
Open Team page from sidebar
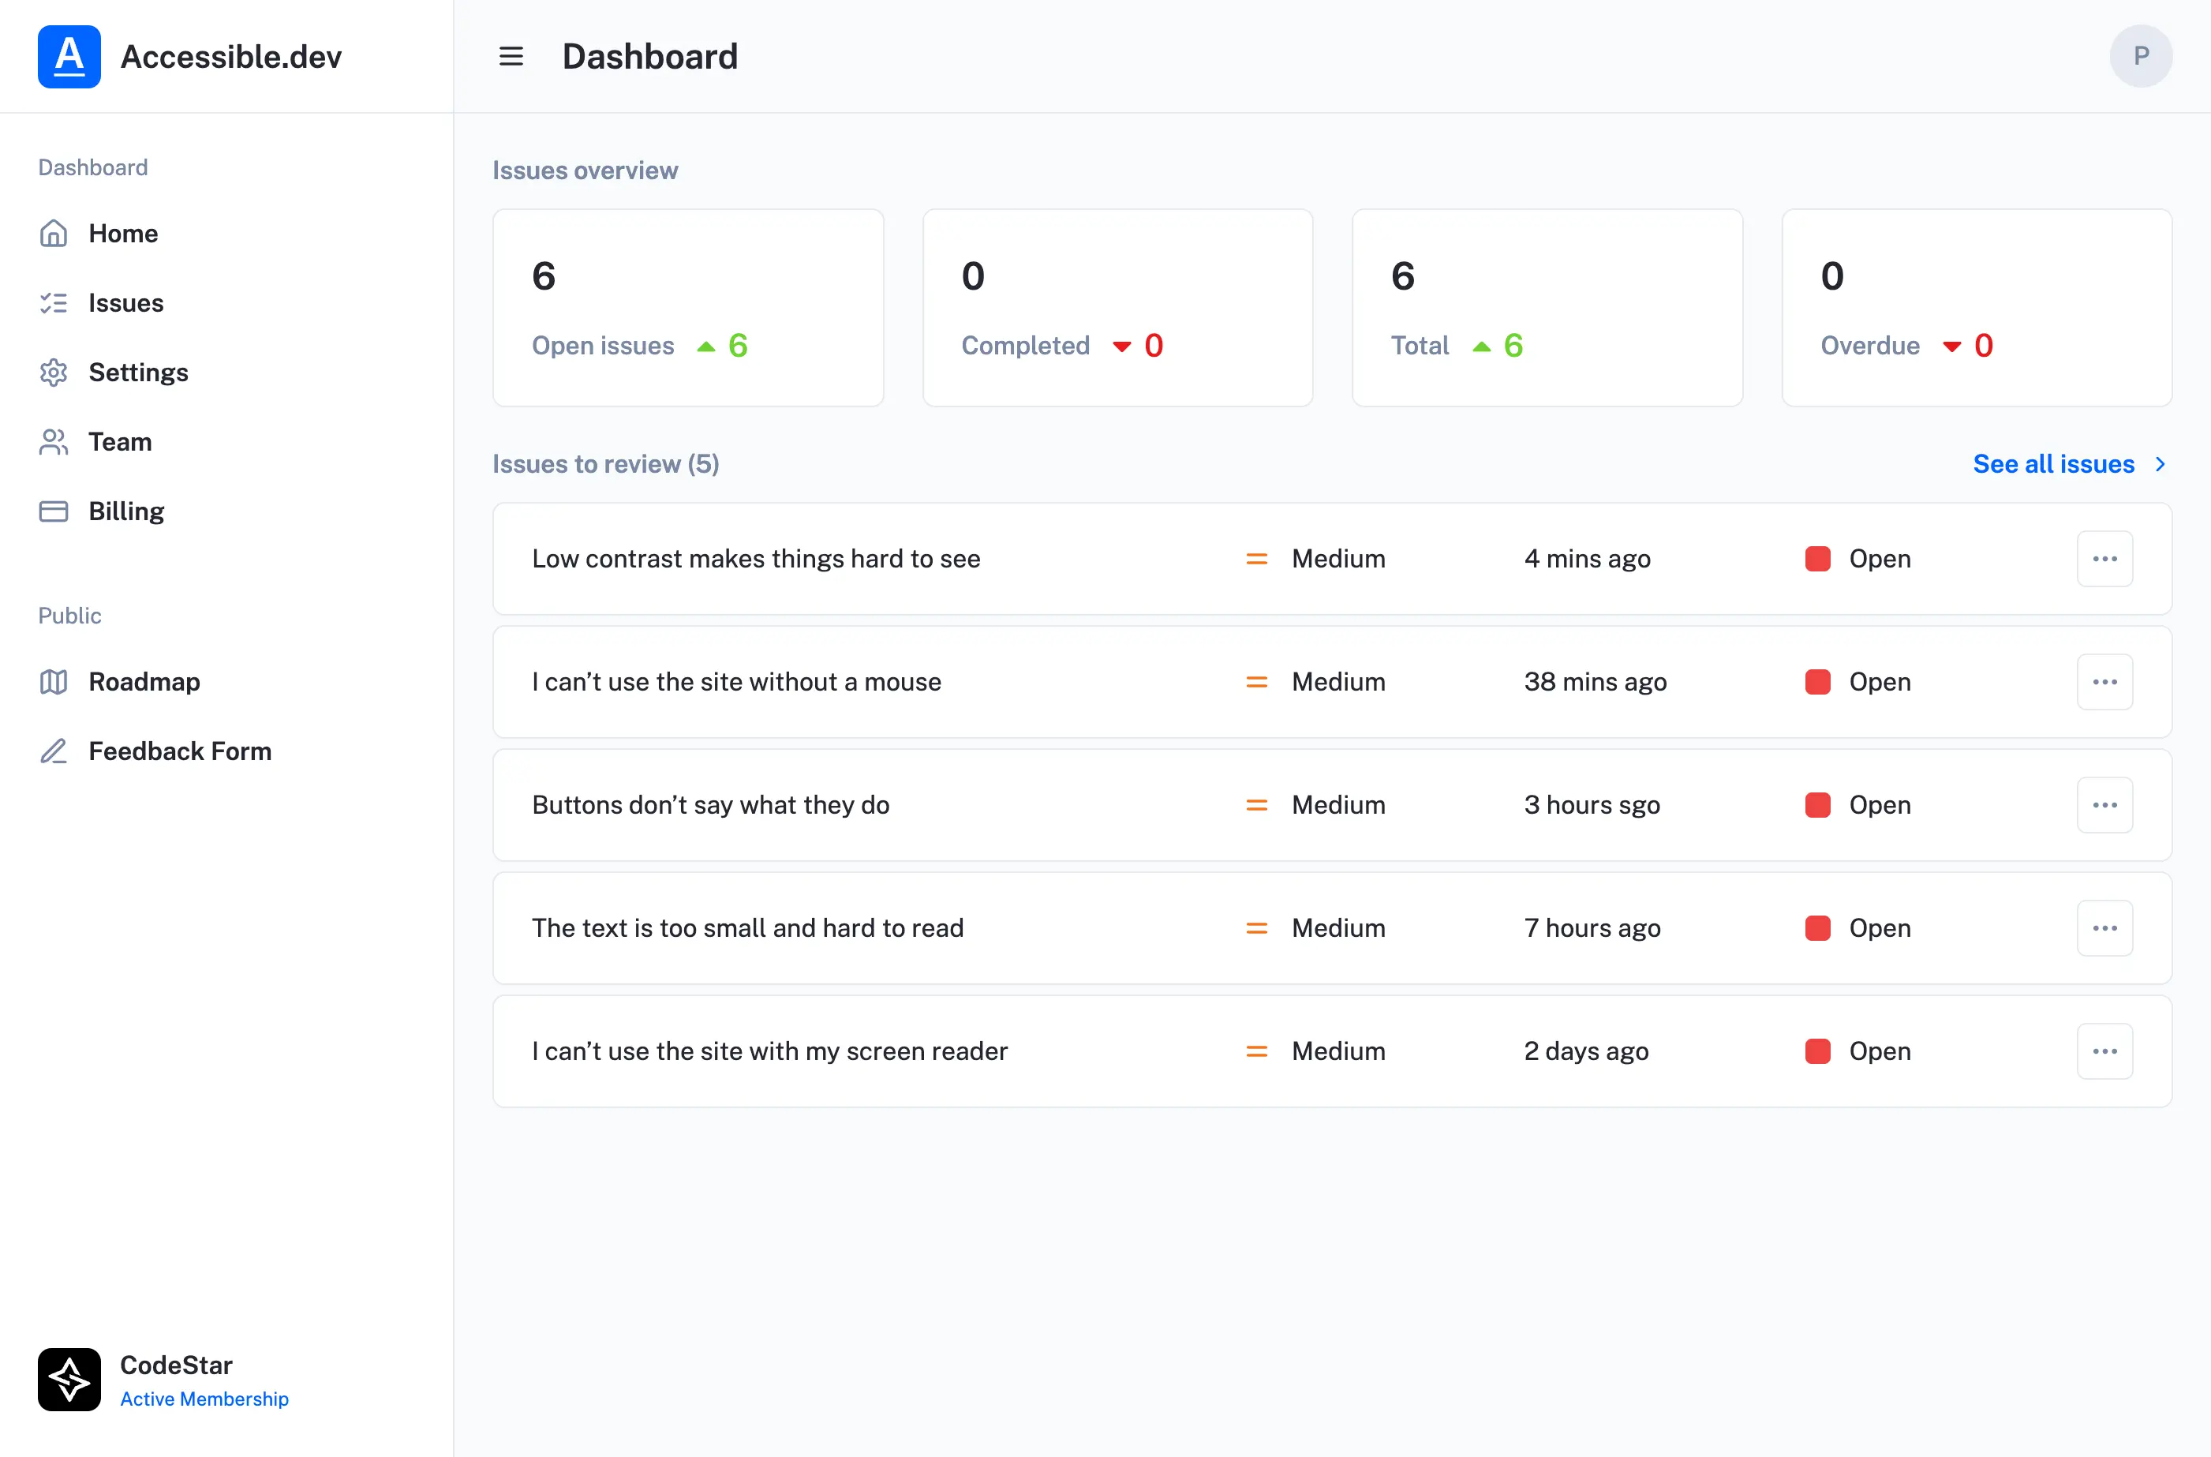(x=120, y=442)
